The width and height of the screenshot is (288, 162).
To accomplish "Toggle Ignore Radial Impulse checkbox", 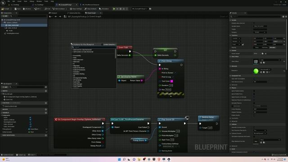I will coord(254,91).
